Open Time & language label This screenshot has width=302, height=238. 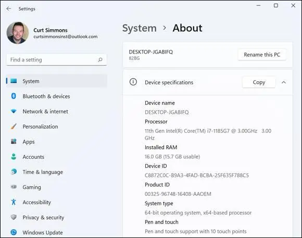click(x=43, y=172)
